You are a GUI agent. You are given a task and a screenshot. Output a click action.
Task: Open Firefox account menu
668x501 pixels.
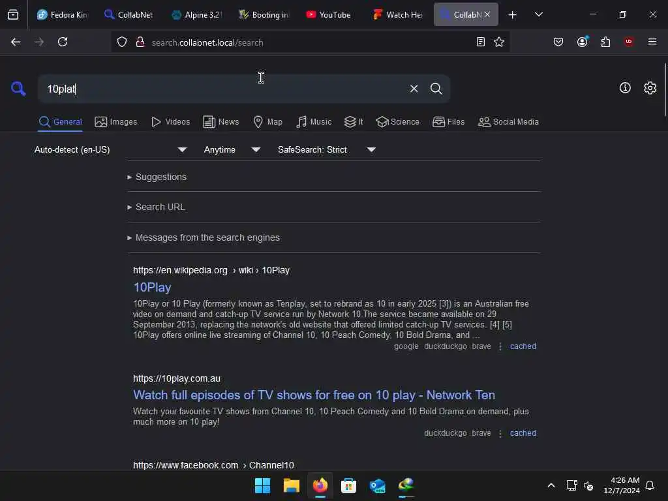click(583, 42)
